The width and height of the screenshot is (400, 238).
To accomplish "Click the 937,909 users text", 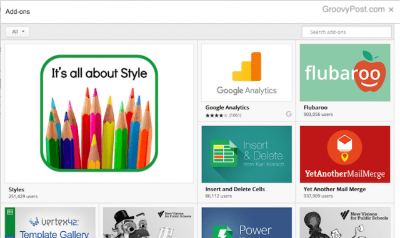I will (318, 196).
